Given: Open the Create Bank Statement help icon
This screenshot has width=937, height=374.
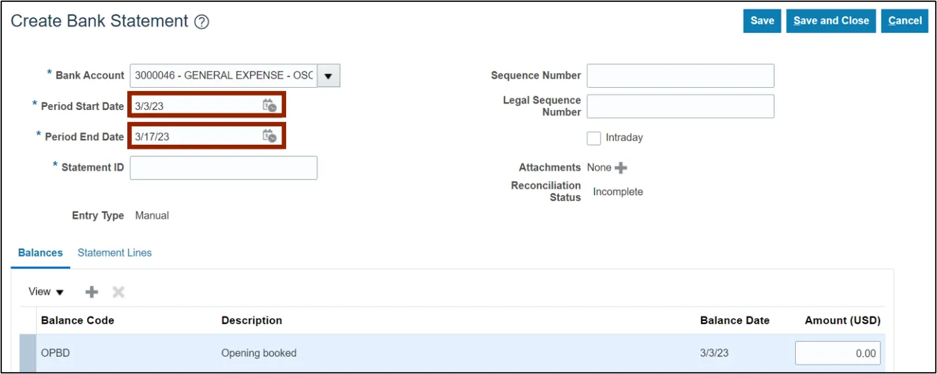Looking at the screenshot, I should [201, 22].
